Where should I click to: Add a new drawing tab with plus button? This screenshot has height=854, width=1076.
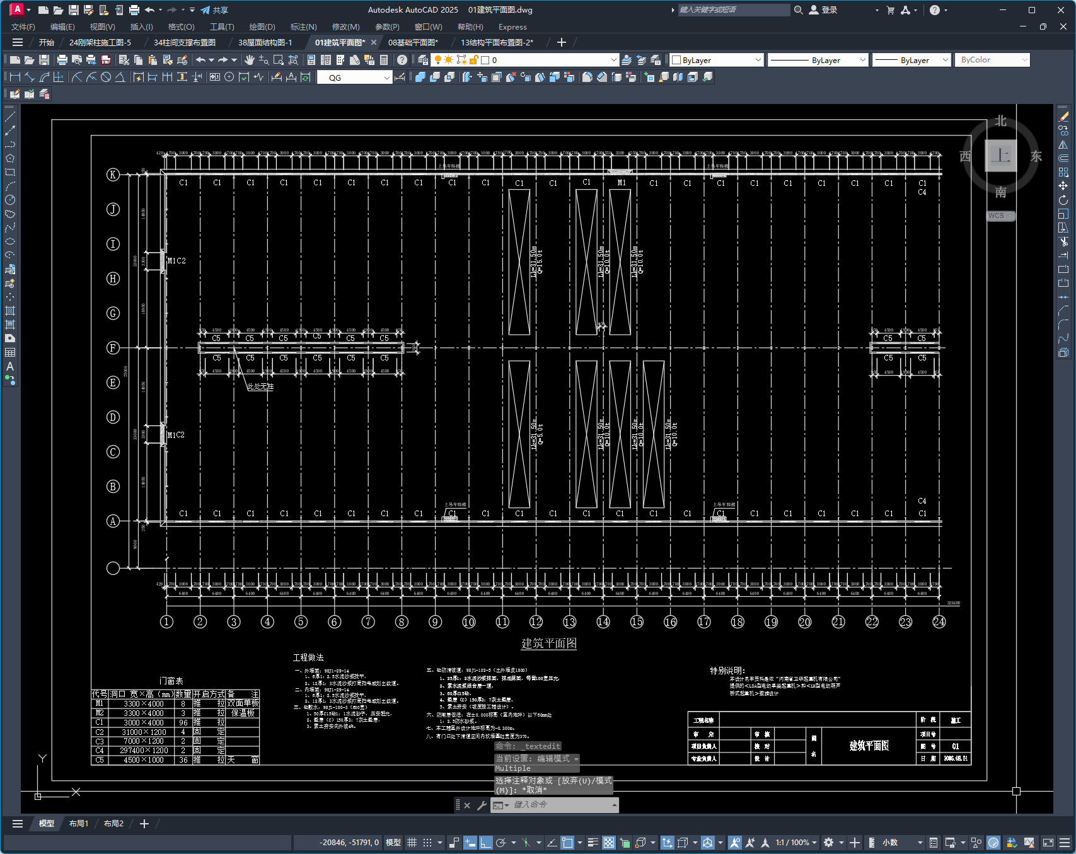562,42
